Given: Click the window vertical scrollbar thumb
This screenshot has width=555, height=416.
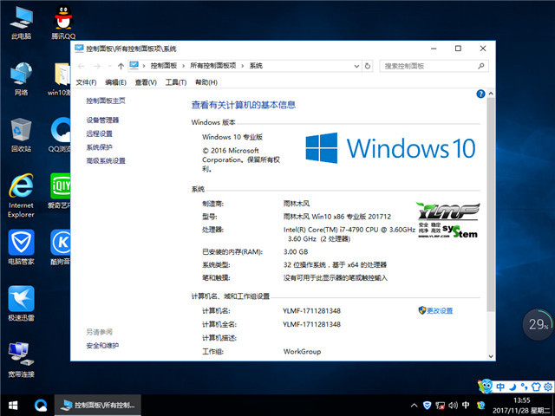Looking at the screenshot, I should coord(491,205).
